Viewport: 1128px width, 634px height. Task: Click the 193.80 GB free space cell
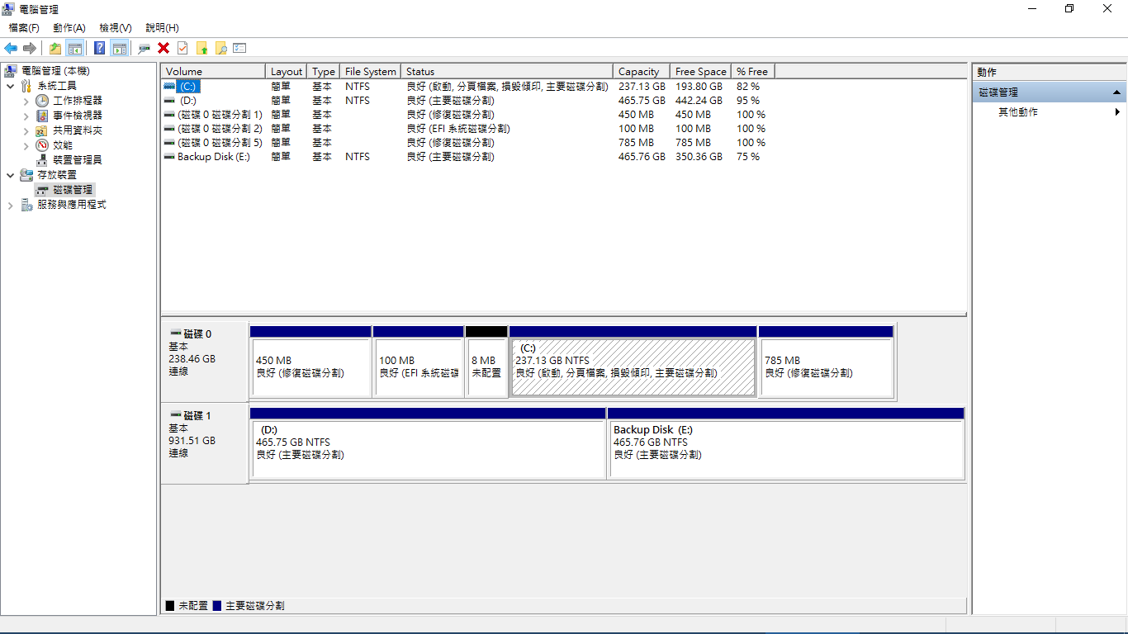tap(699, 86)
